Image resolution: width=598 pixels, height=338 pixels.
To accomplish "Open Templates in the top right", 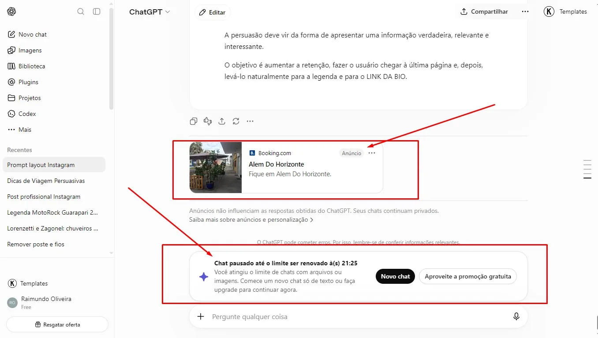I will 566,12.
